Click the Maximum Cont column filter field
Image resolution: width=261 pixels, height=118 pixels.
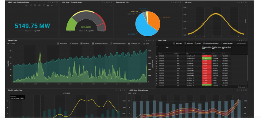coord(226,53)
